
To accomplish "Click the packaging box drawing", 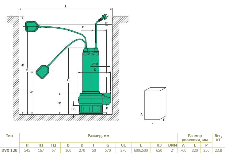I will (155, 104).
